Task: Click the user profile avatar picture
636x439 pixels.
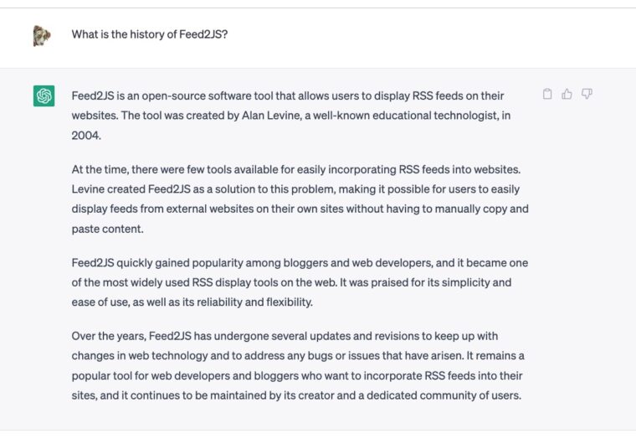Action: pos(42,35)
